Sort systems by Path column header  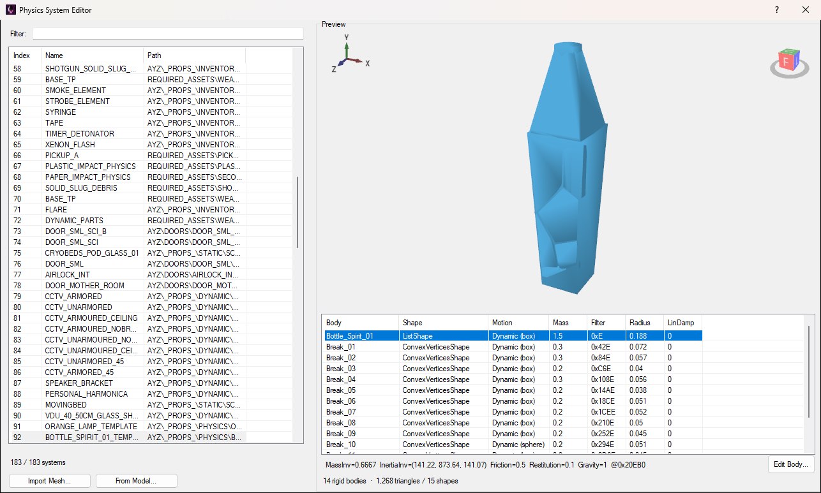click(x=194, y=55)
